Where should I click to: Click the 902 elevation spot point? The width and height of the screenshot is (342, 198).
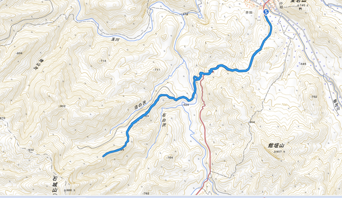point(59,106)
